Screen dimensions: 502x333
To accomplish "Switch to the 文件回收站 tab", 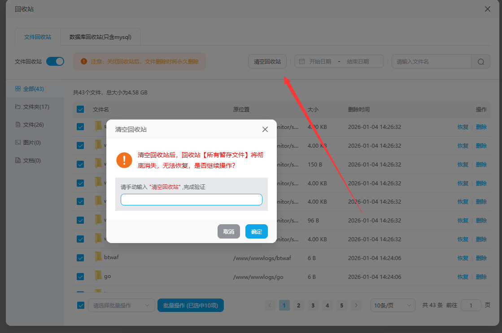I will (38, 37).
